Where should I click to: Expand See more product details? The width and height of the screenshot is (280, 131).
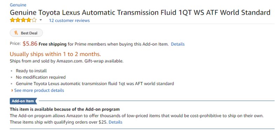tap(39, 90)
